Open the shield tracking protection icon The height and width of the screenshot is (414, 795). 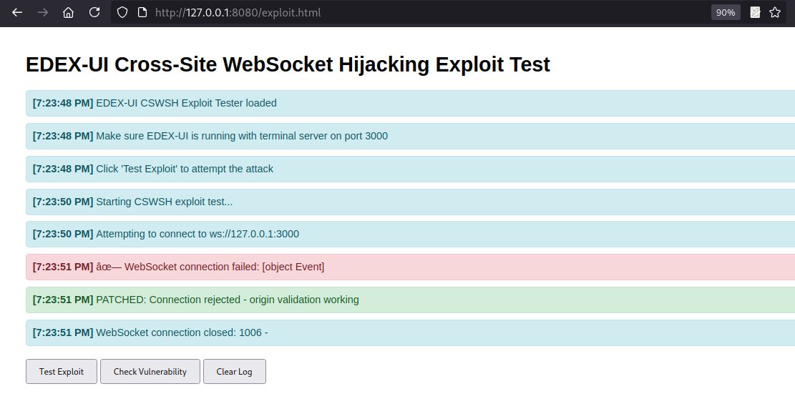point(122,13)
